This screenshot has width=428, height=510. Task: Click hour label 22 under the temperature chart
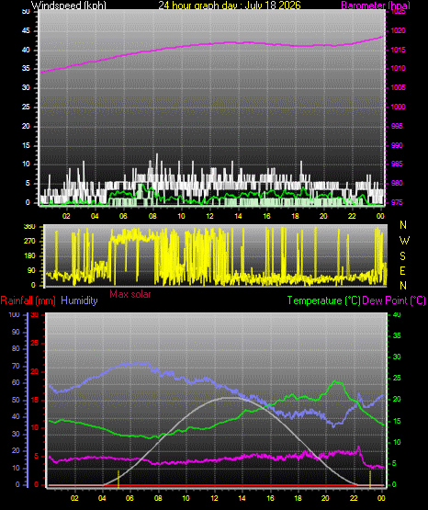click(354, 498)
